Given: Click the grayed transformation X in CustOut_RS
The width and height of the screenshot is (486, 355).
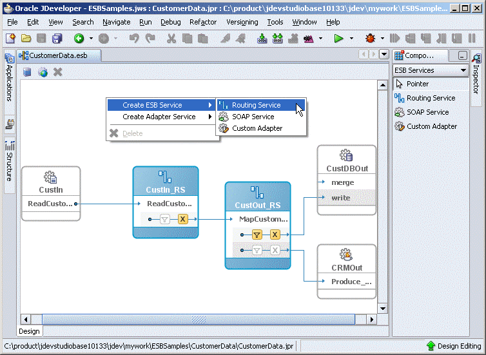Looking at the screenshot, I should point(275,250).
